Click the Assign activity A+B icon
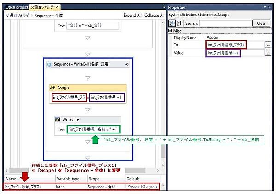Viewport: 276px width, 194px height. [x=52, y=88]
